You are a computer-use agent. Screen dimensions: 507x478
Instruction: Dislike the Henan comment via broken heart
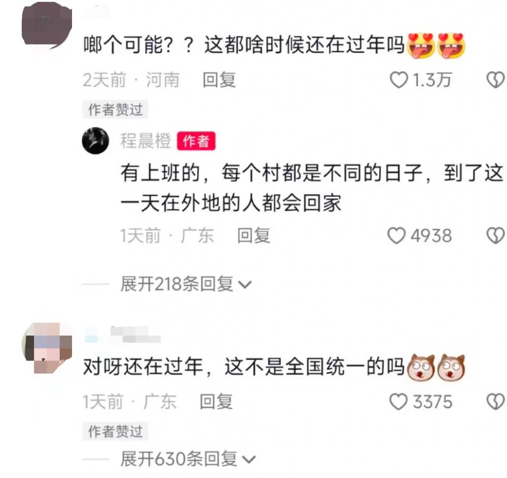496,80
